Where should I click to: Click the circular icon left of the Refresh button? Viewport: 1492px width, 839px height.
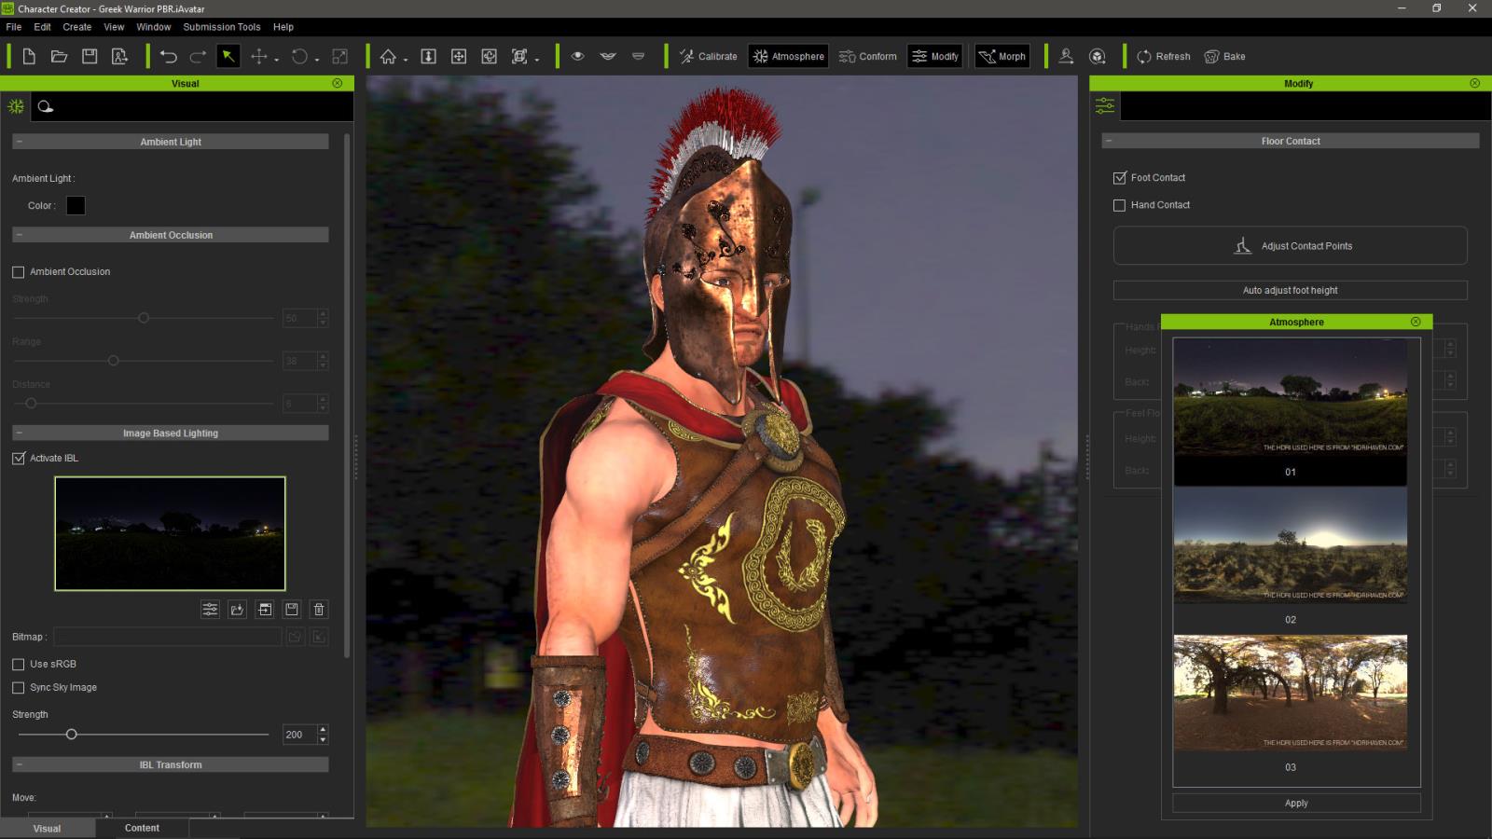(1098, 56)
